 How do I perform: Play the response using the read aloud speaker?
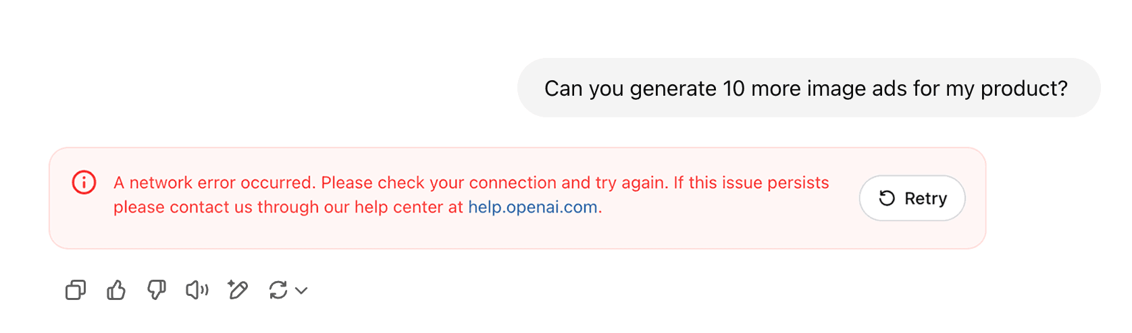pyautogui.click(x=197, y=291)
